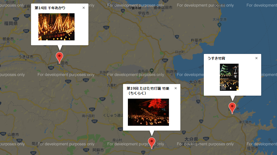The height and width of the screenshot is (155, 277).
Task: Click the うすき竹宵 popup title
Action: (216, 59)
